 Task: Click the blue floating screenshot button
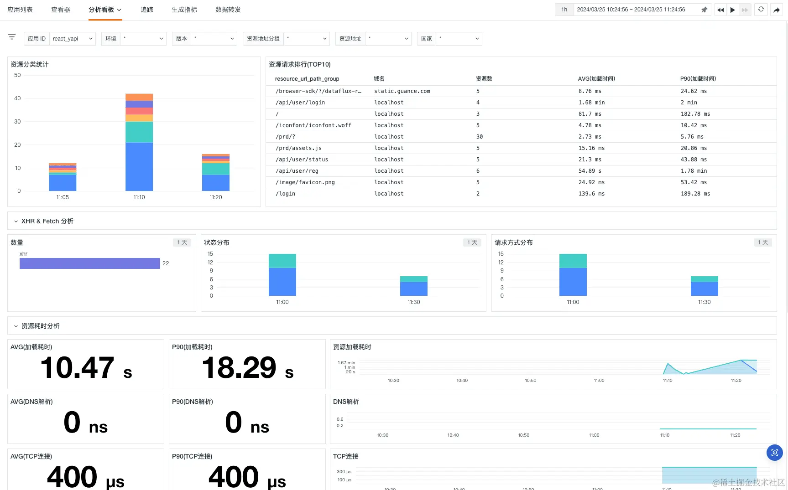(775, 453)
